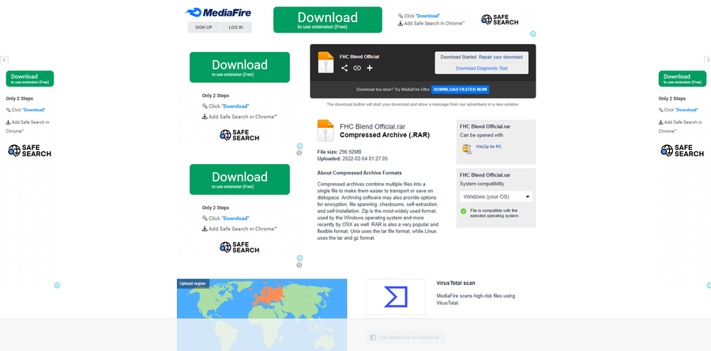Click the "Download" link under the upper center ad

point(235,106)
